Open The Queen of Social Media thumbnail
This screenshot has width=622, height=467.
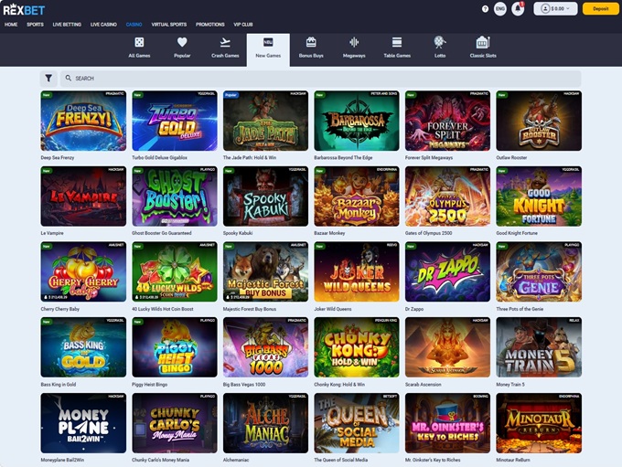tap(357, 423)
